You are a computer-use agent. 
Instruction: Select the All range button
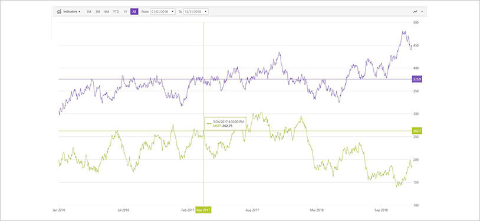tap(134, 12)
